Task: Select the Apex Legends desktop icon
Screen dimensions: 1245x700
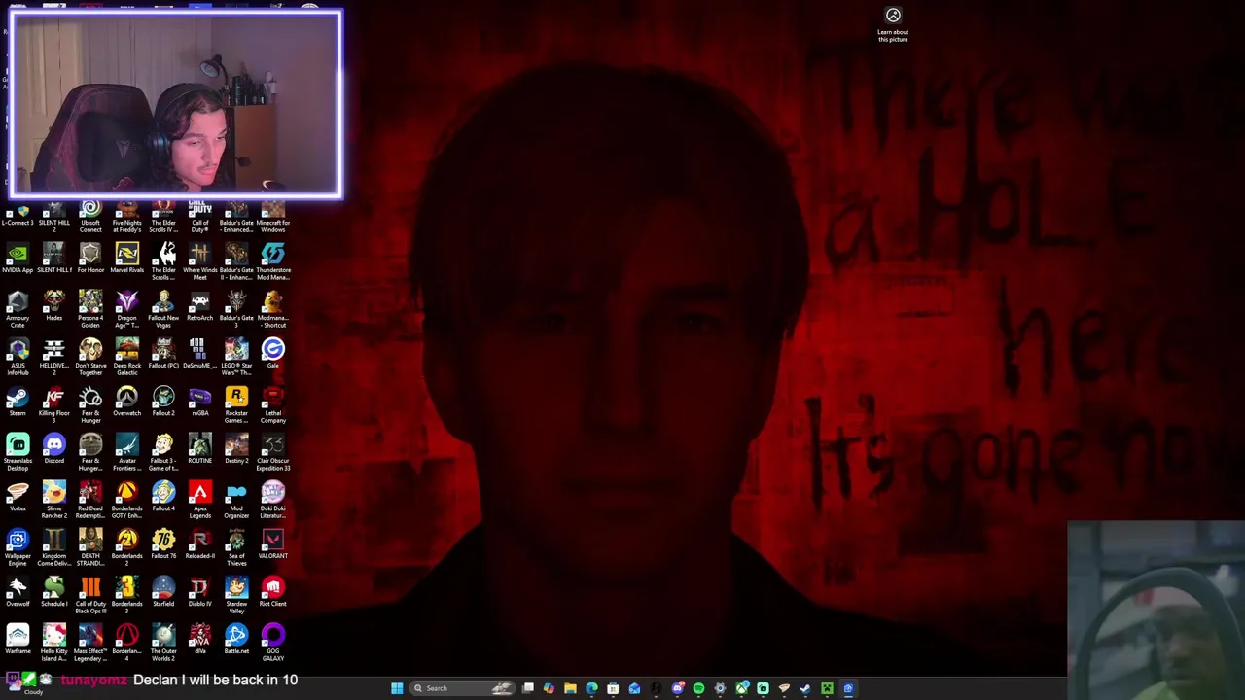Action: [199, 499]
